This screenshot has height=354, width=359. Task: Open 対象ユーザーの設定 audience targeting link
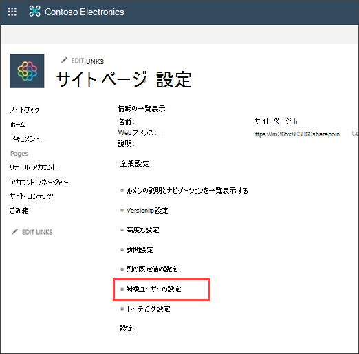(153, 289)
